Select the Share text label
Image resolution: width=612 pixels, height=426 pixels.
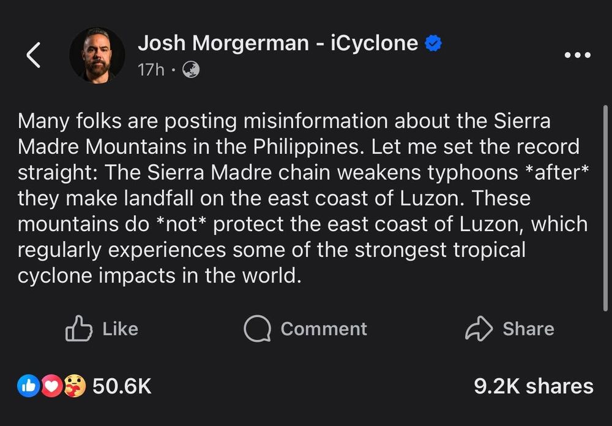coord(528,329)
